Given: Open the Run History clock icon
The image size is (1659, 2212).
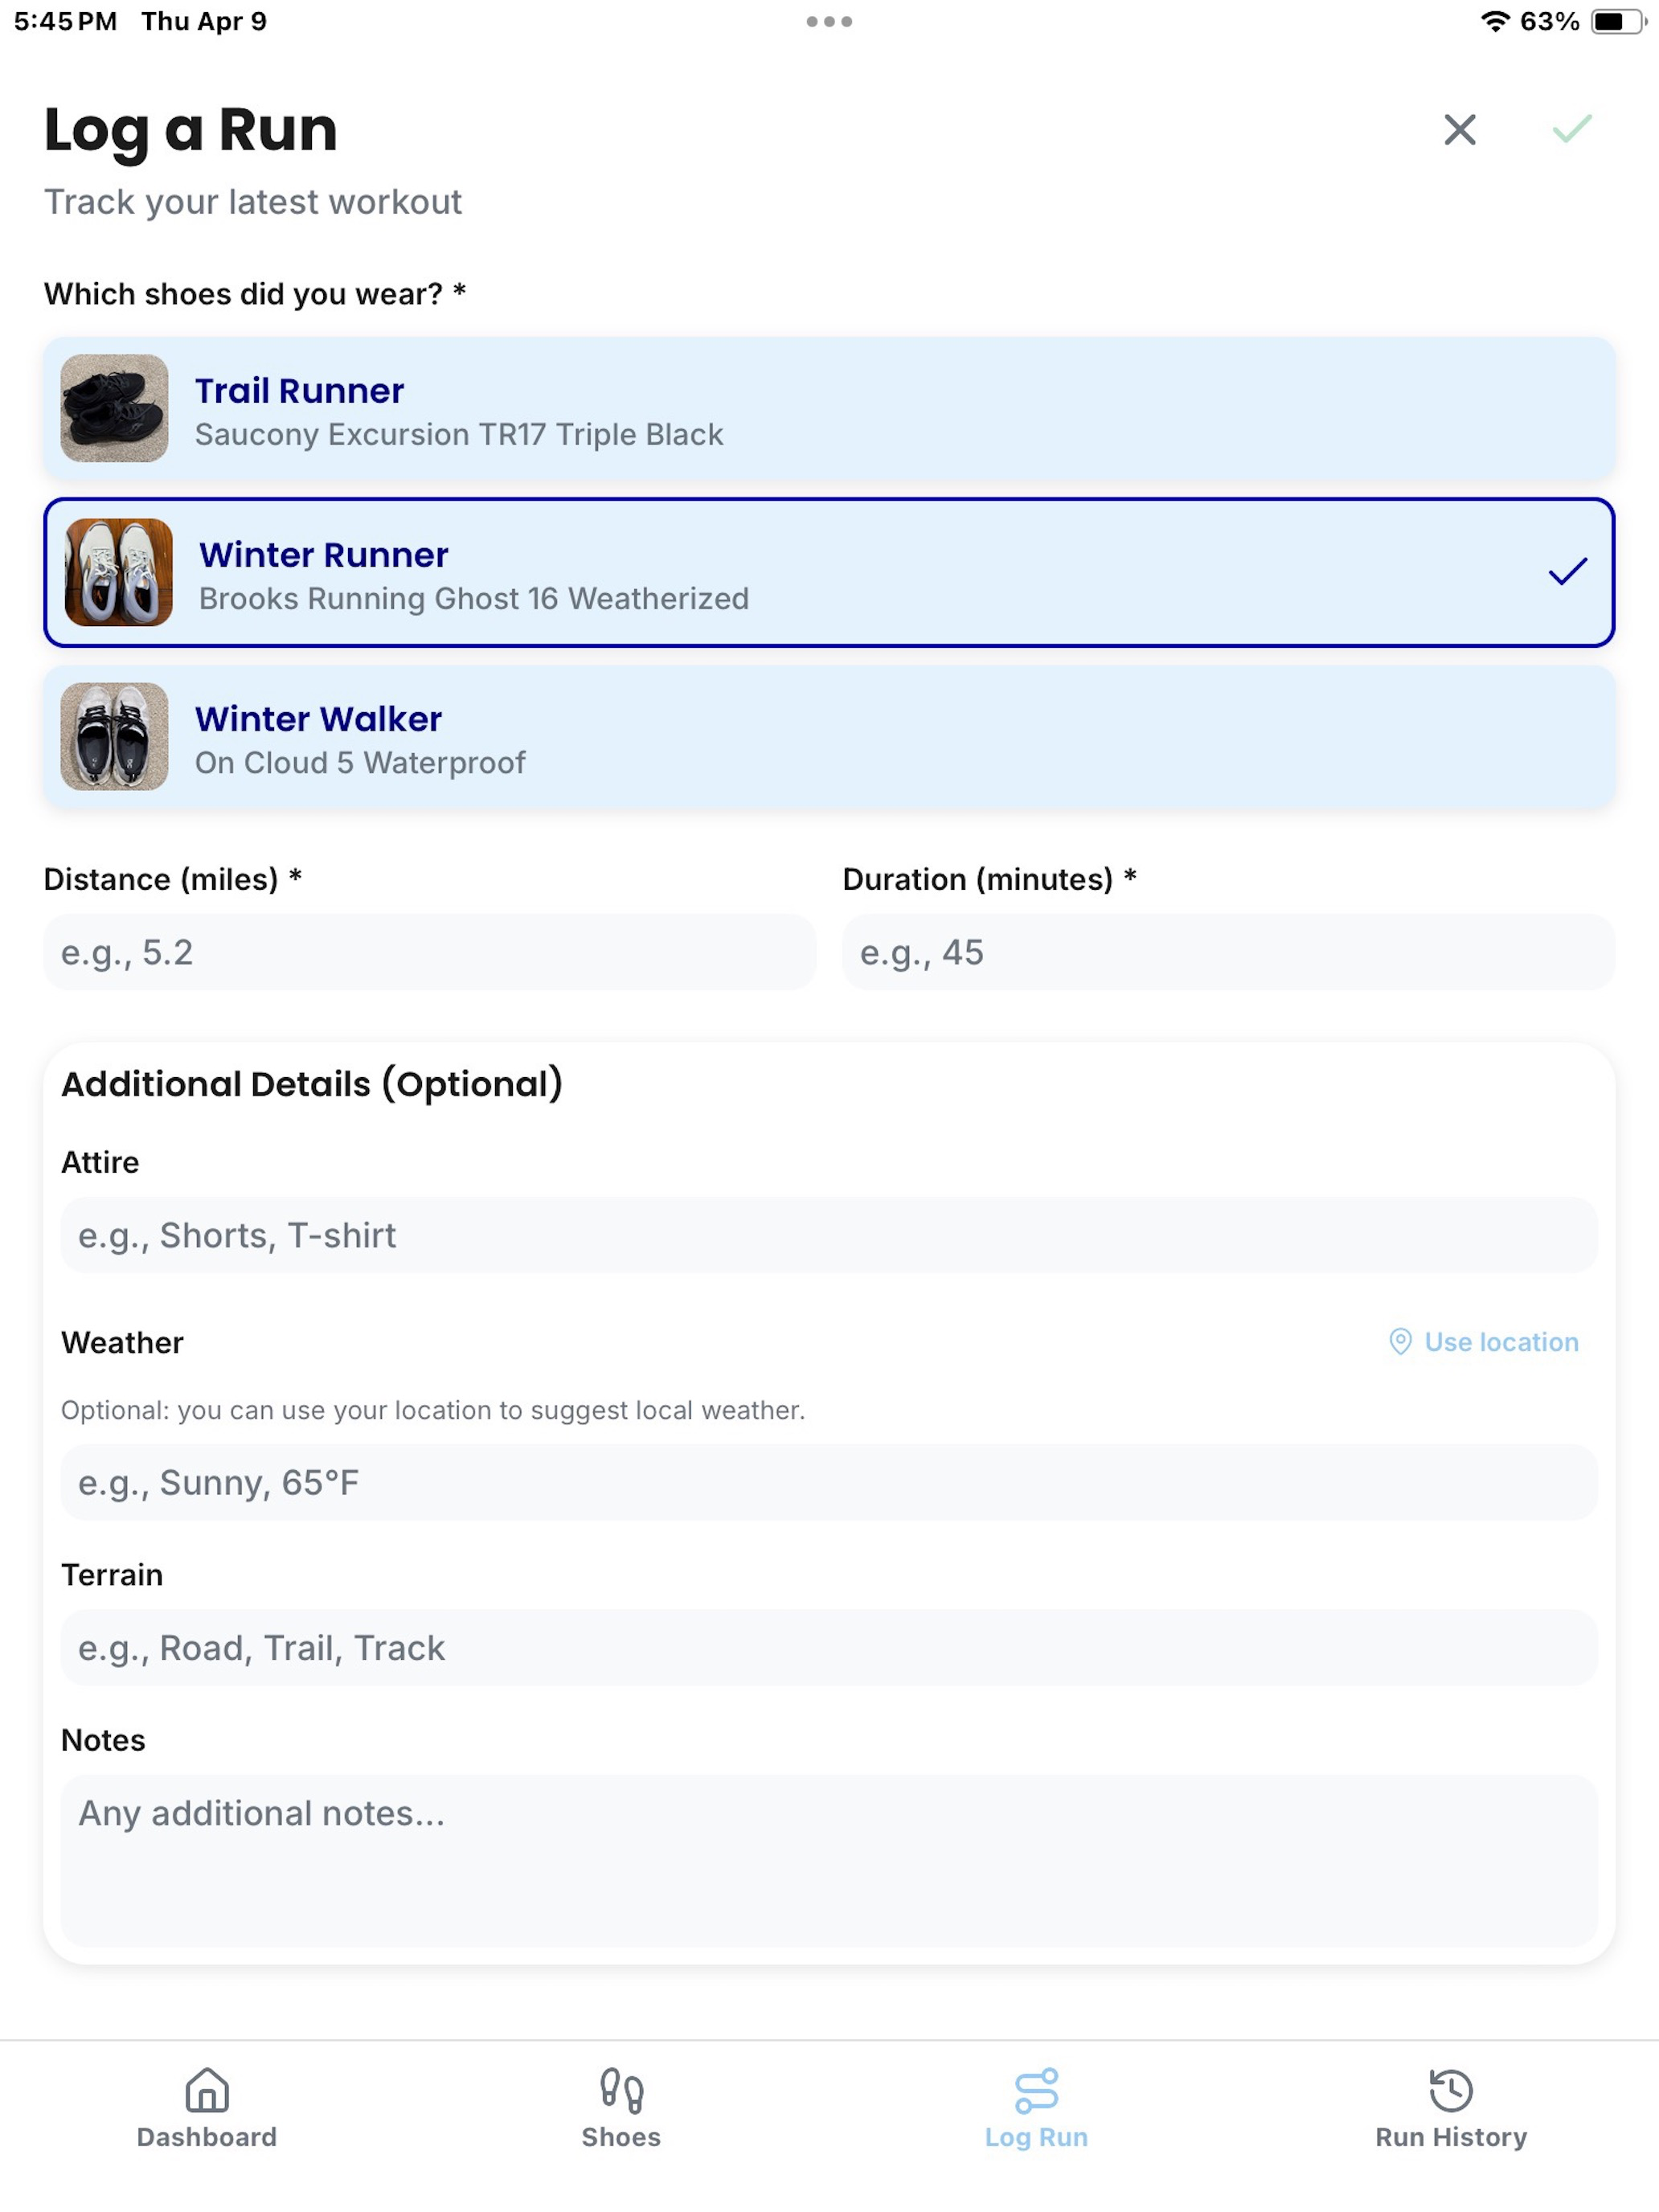Looking at the screenshot, I should tap(1450, 2090).
